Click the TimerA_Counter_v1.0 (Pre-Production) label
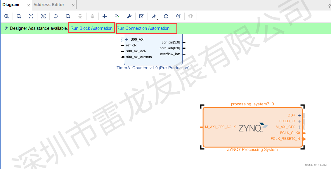Image resolution: width=331 pixels, height=169 pixels. 153,68
